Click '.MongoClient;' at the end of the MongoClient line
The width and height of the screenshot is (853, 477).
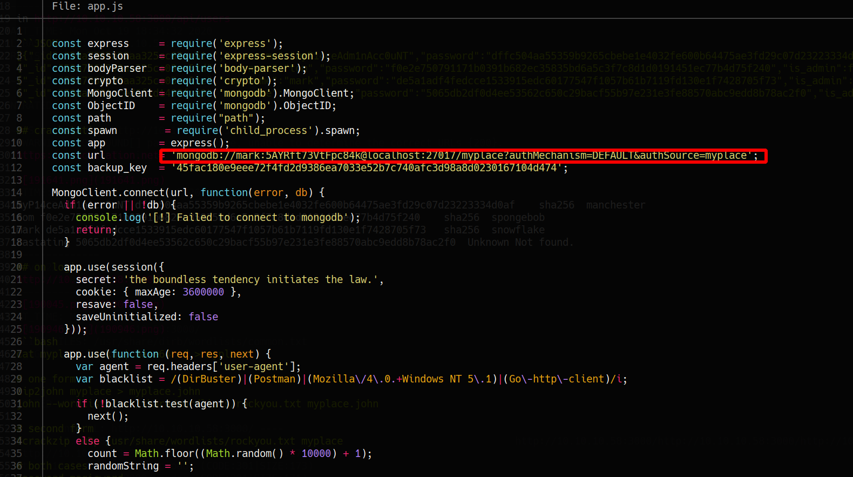[x=316, y=93]
